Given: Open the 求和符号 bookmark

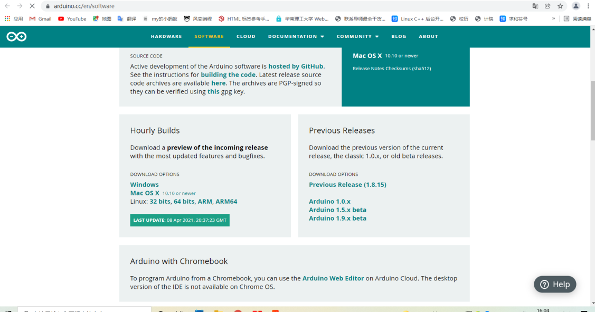Looking at the screenshot, I should click(513, 18).
